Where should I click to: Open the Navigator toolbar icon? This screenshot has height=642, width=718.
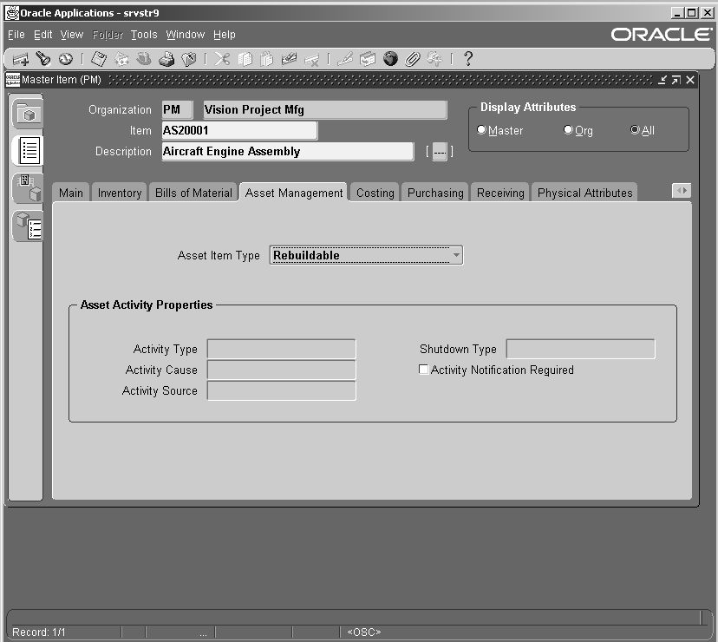coord(66,59)
